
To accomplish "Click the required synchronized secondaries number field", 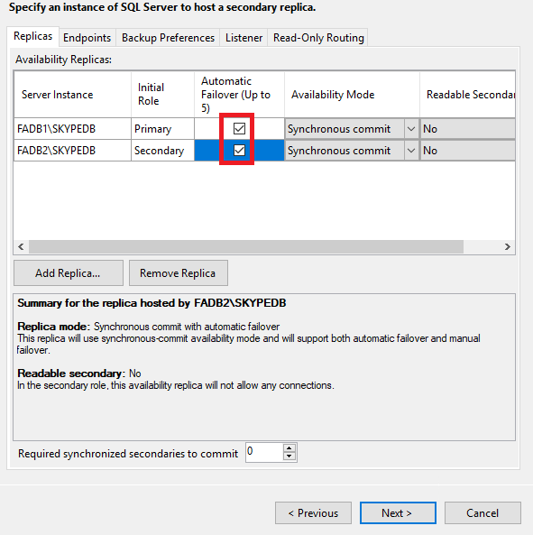I will 264,452.
